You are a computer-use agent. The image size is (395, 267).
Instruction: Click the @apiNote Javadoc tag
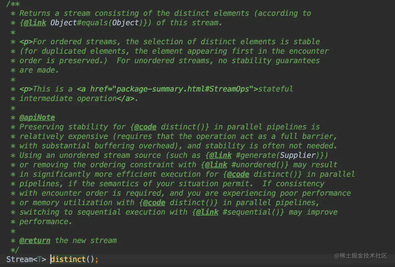[37, 117]
